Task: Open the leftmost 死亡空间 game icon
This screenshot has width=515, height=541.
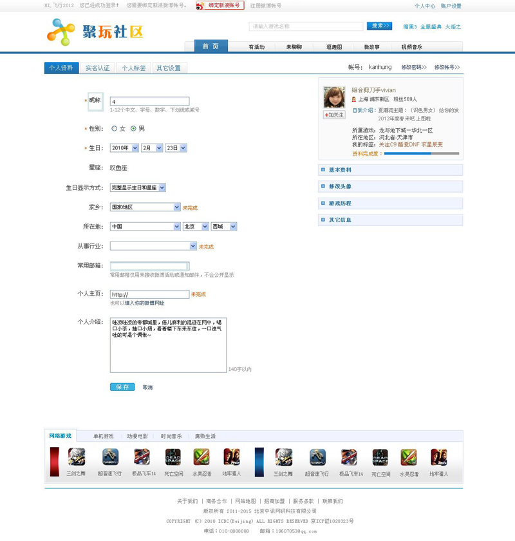Action: click(x=173, y=457)
